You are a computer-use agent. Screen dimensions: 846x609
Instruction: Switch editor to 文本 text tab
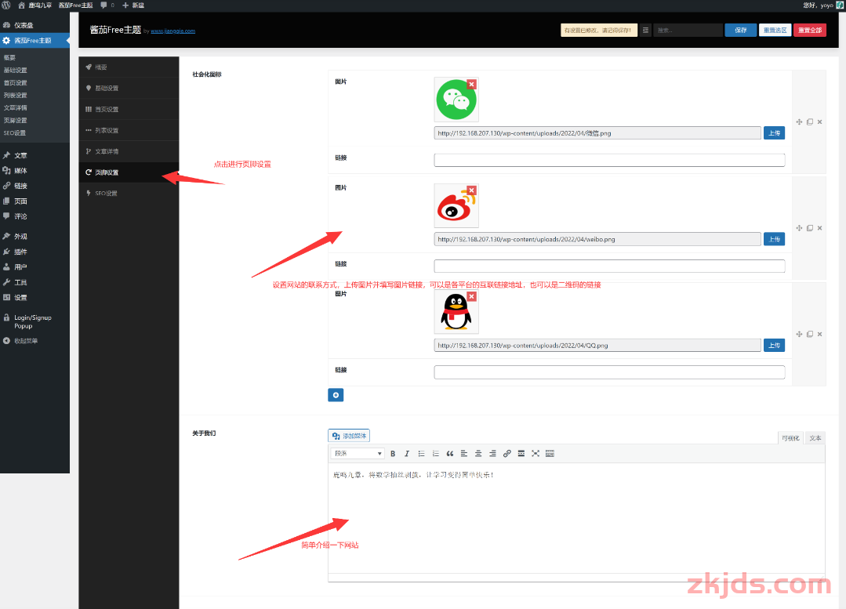(x=815, y=438)
